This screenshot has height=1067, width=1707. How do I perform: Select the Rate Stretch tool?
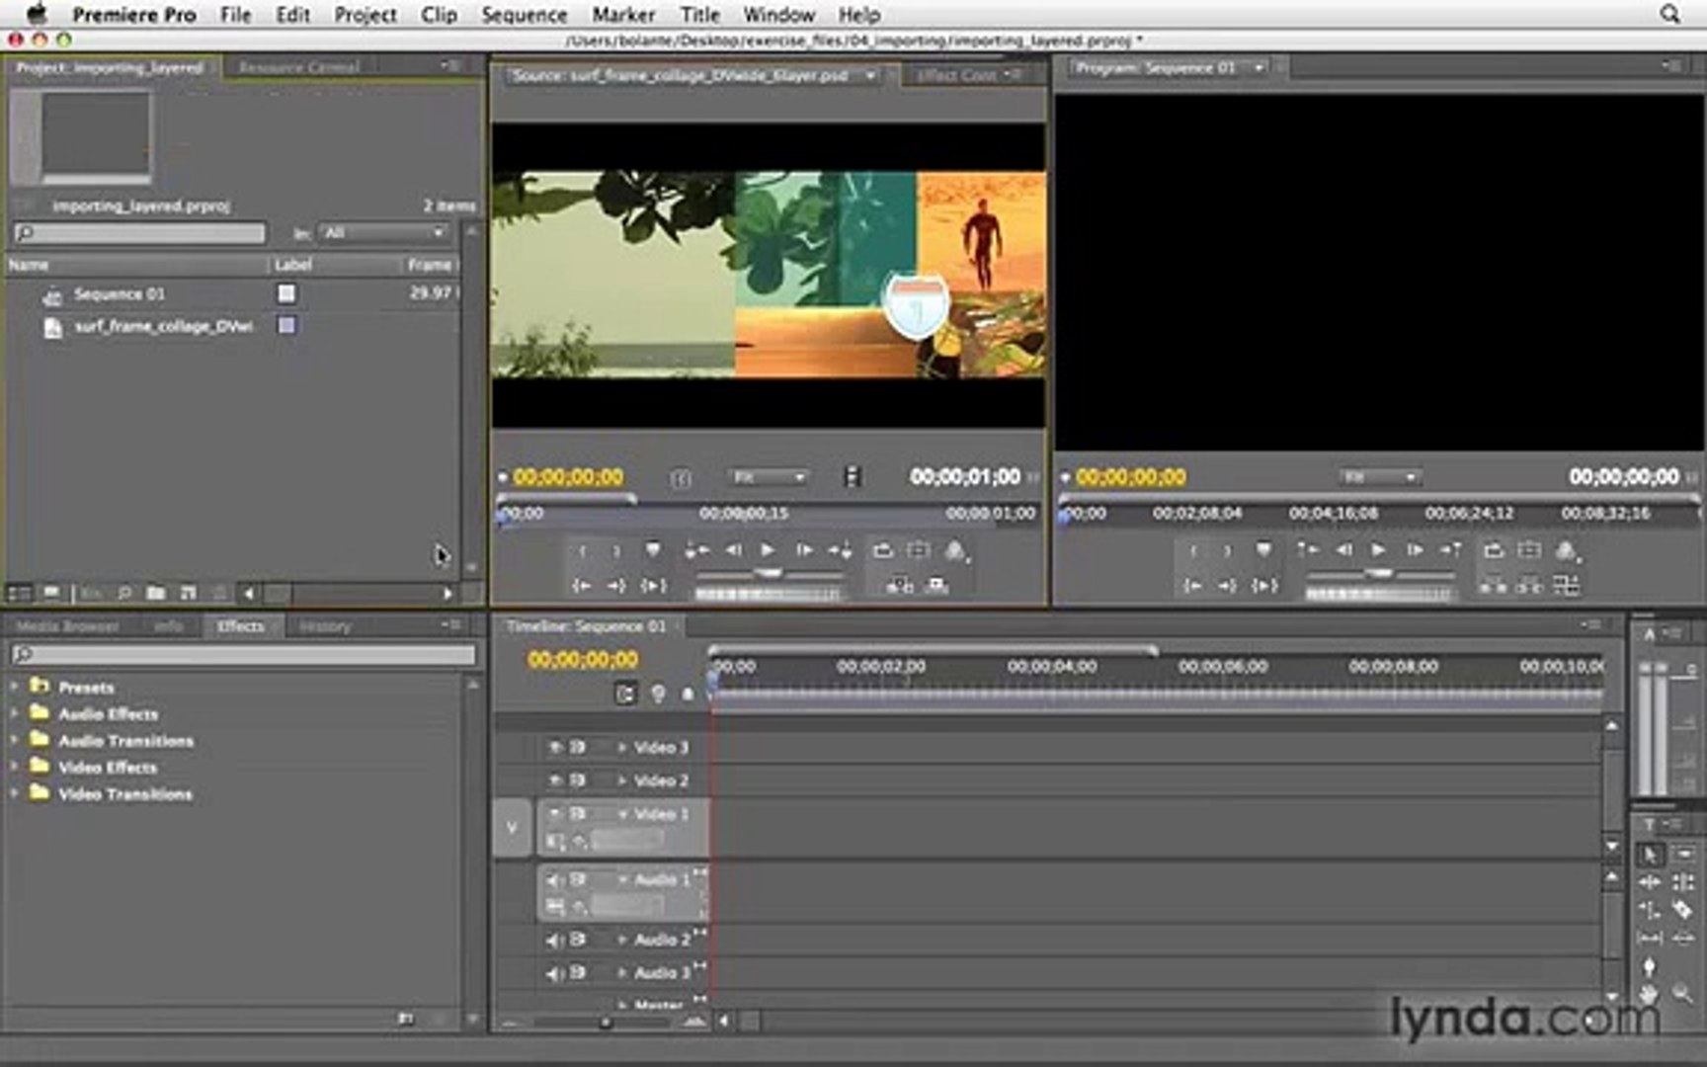(x=1650, y=909)
